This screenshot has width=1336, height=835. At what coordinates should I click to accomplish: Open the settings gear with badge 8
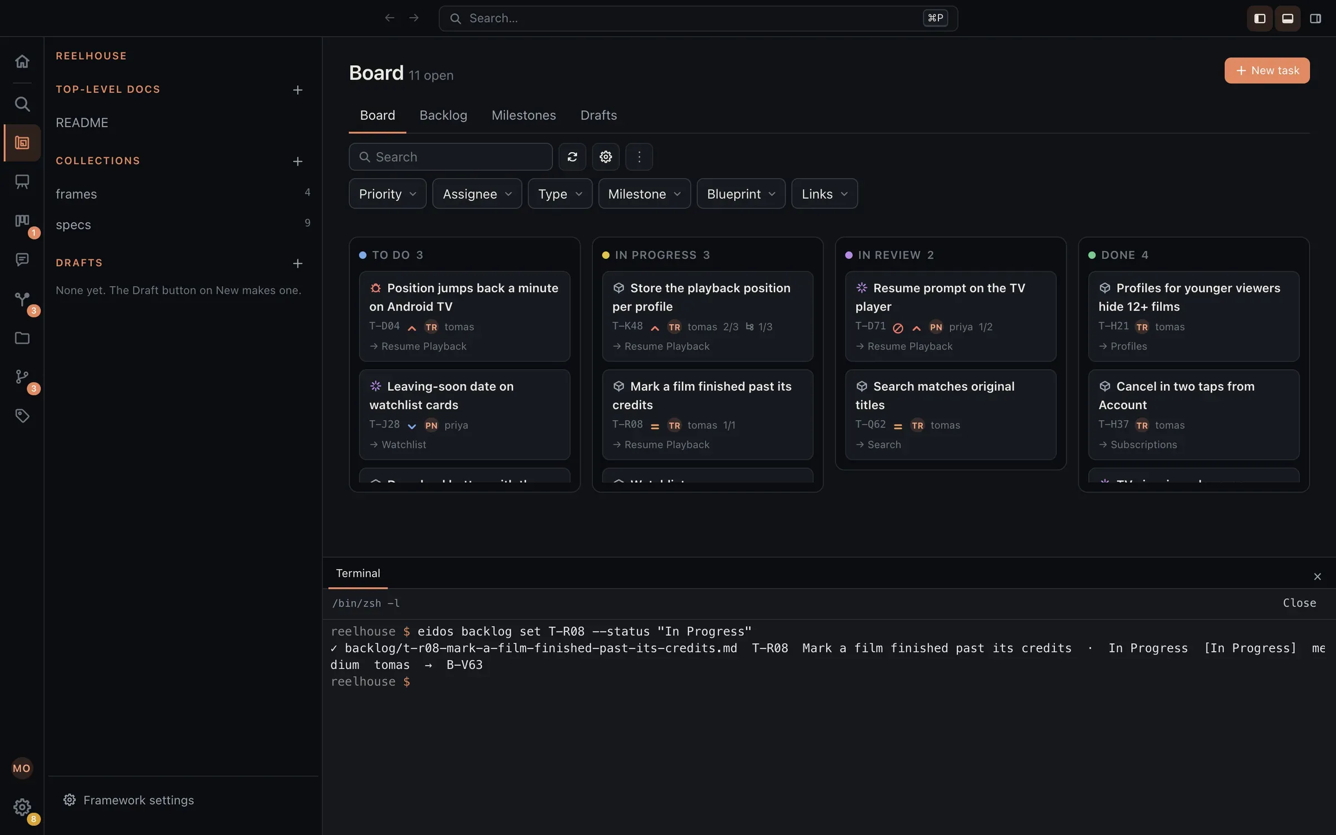(22, 807)
